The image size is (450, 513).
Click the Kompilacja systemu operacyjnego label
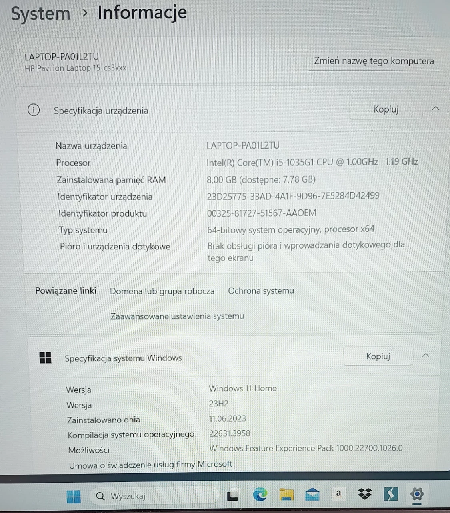[x=131, y=435]
